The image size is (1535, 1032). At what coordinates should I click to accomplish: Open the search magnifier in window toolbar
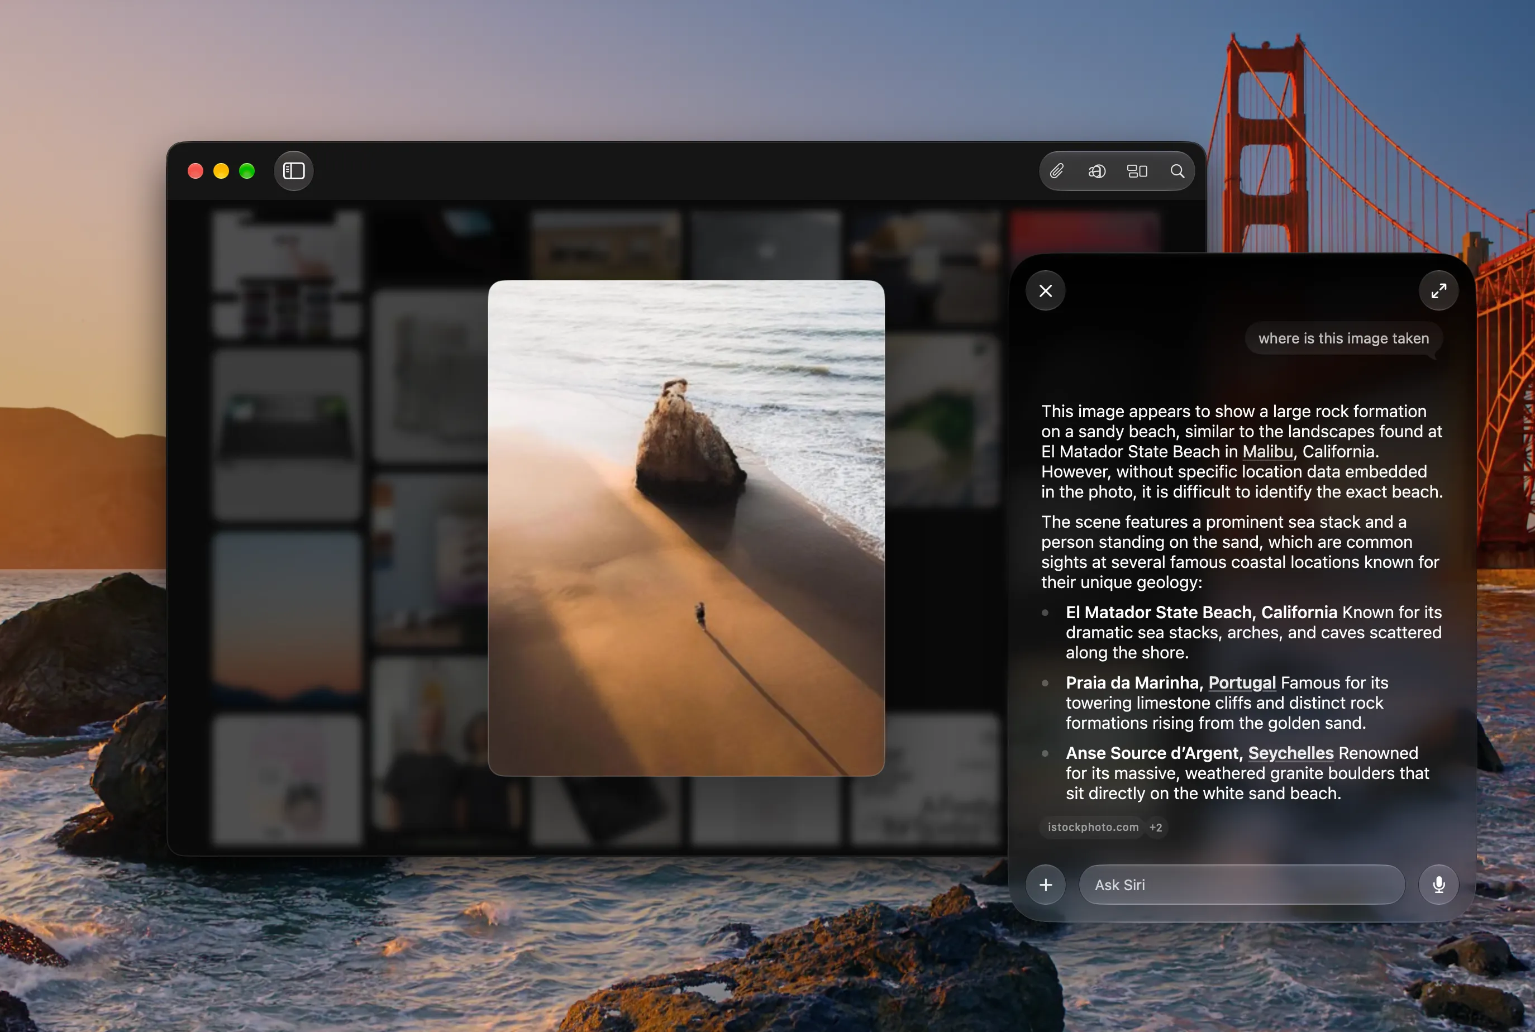(x=1177, y=171)
